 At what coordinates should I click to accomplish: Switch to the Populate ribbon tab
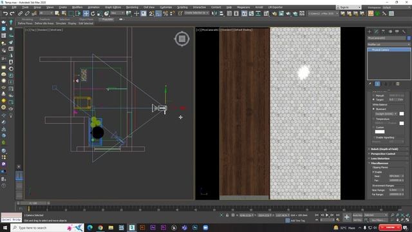pos(108,19)
